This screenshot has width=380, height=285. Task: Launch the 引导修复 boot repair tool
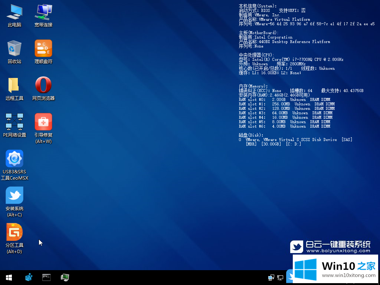pos(43,128)
